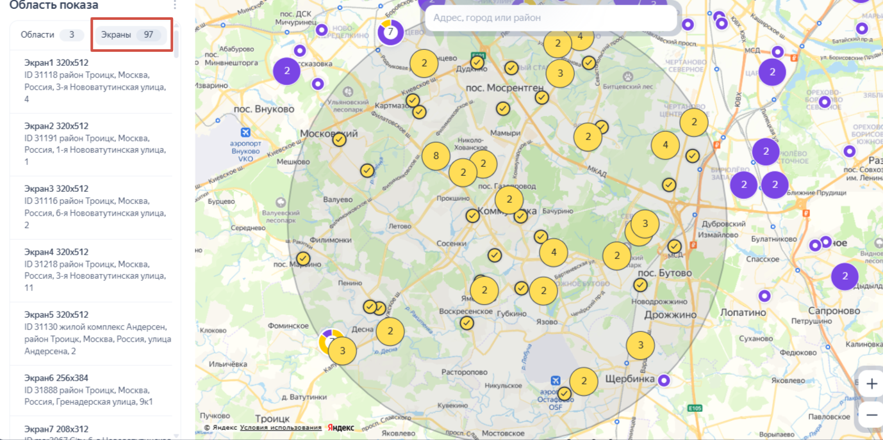Click the purple-yellow cluster marker numbered 7
This screenshot has height=440, width=883.
[390, 32]
